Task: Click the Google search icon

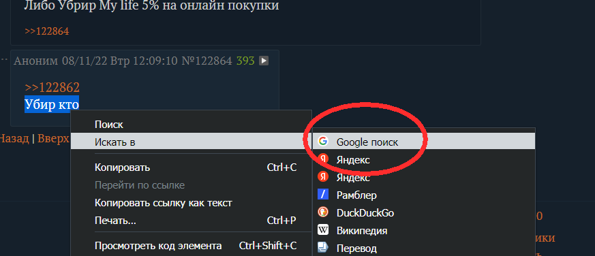Action: coord(323,142)
